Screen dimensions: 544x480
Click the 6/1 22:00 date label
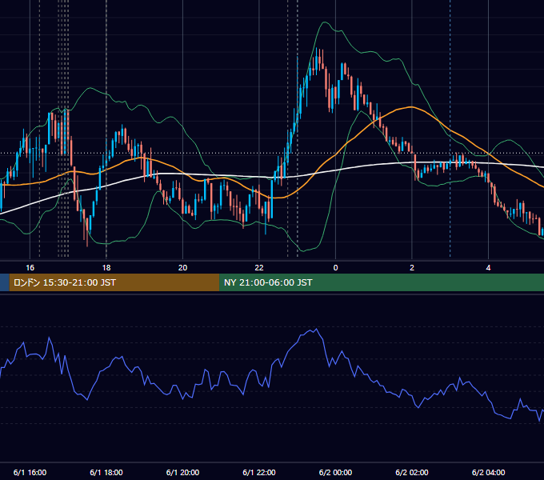point(259,472)
